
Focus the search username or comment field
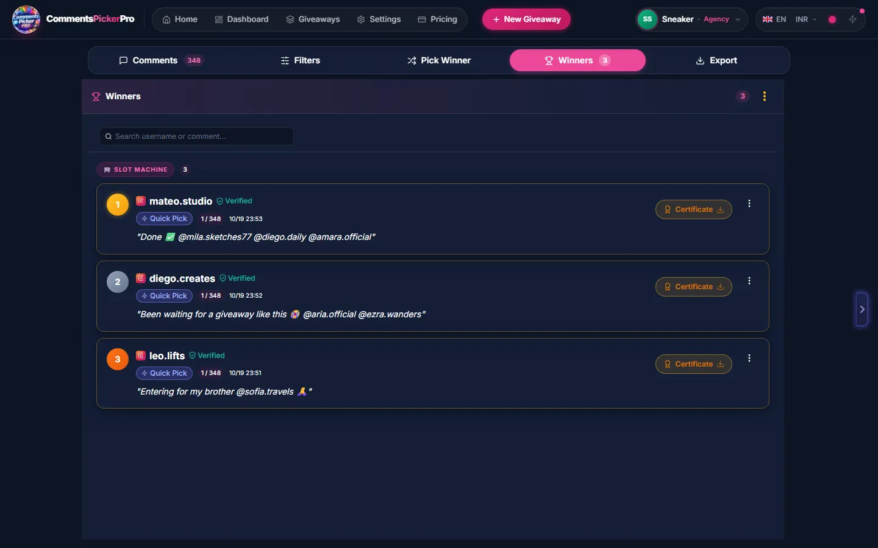click(196, 136)
